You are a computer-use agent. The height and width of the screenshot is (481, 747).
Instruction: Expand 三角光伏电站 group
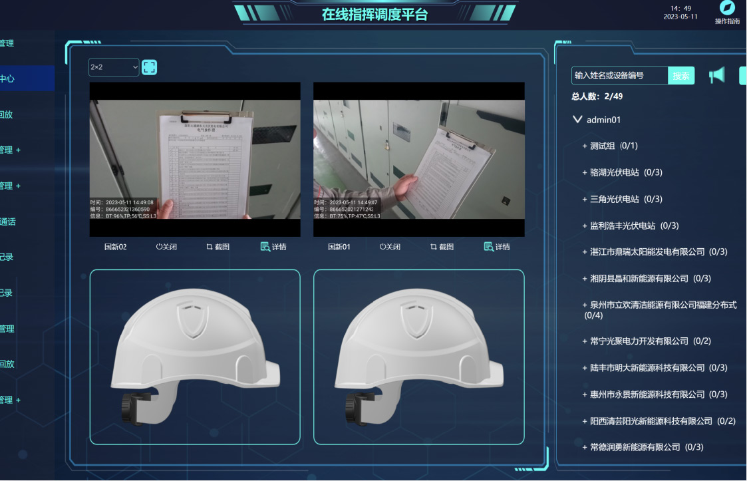click(x=585, y=199)
